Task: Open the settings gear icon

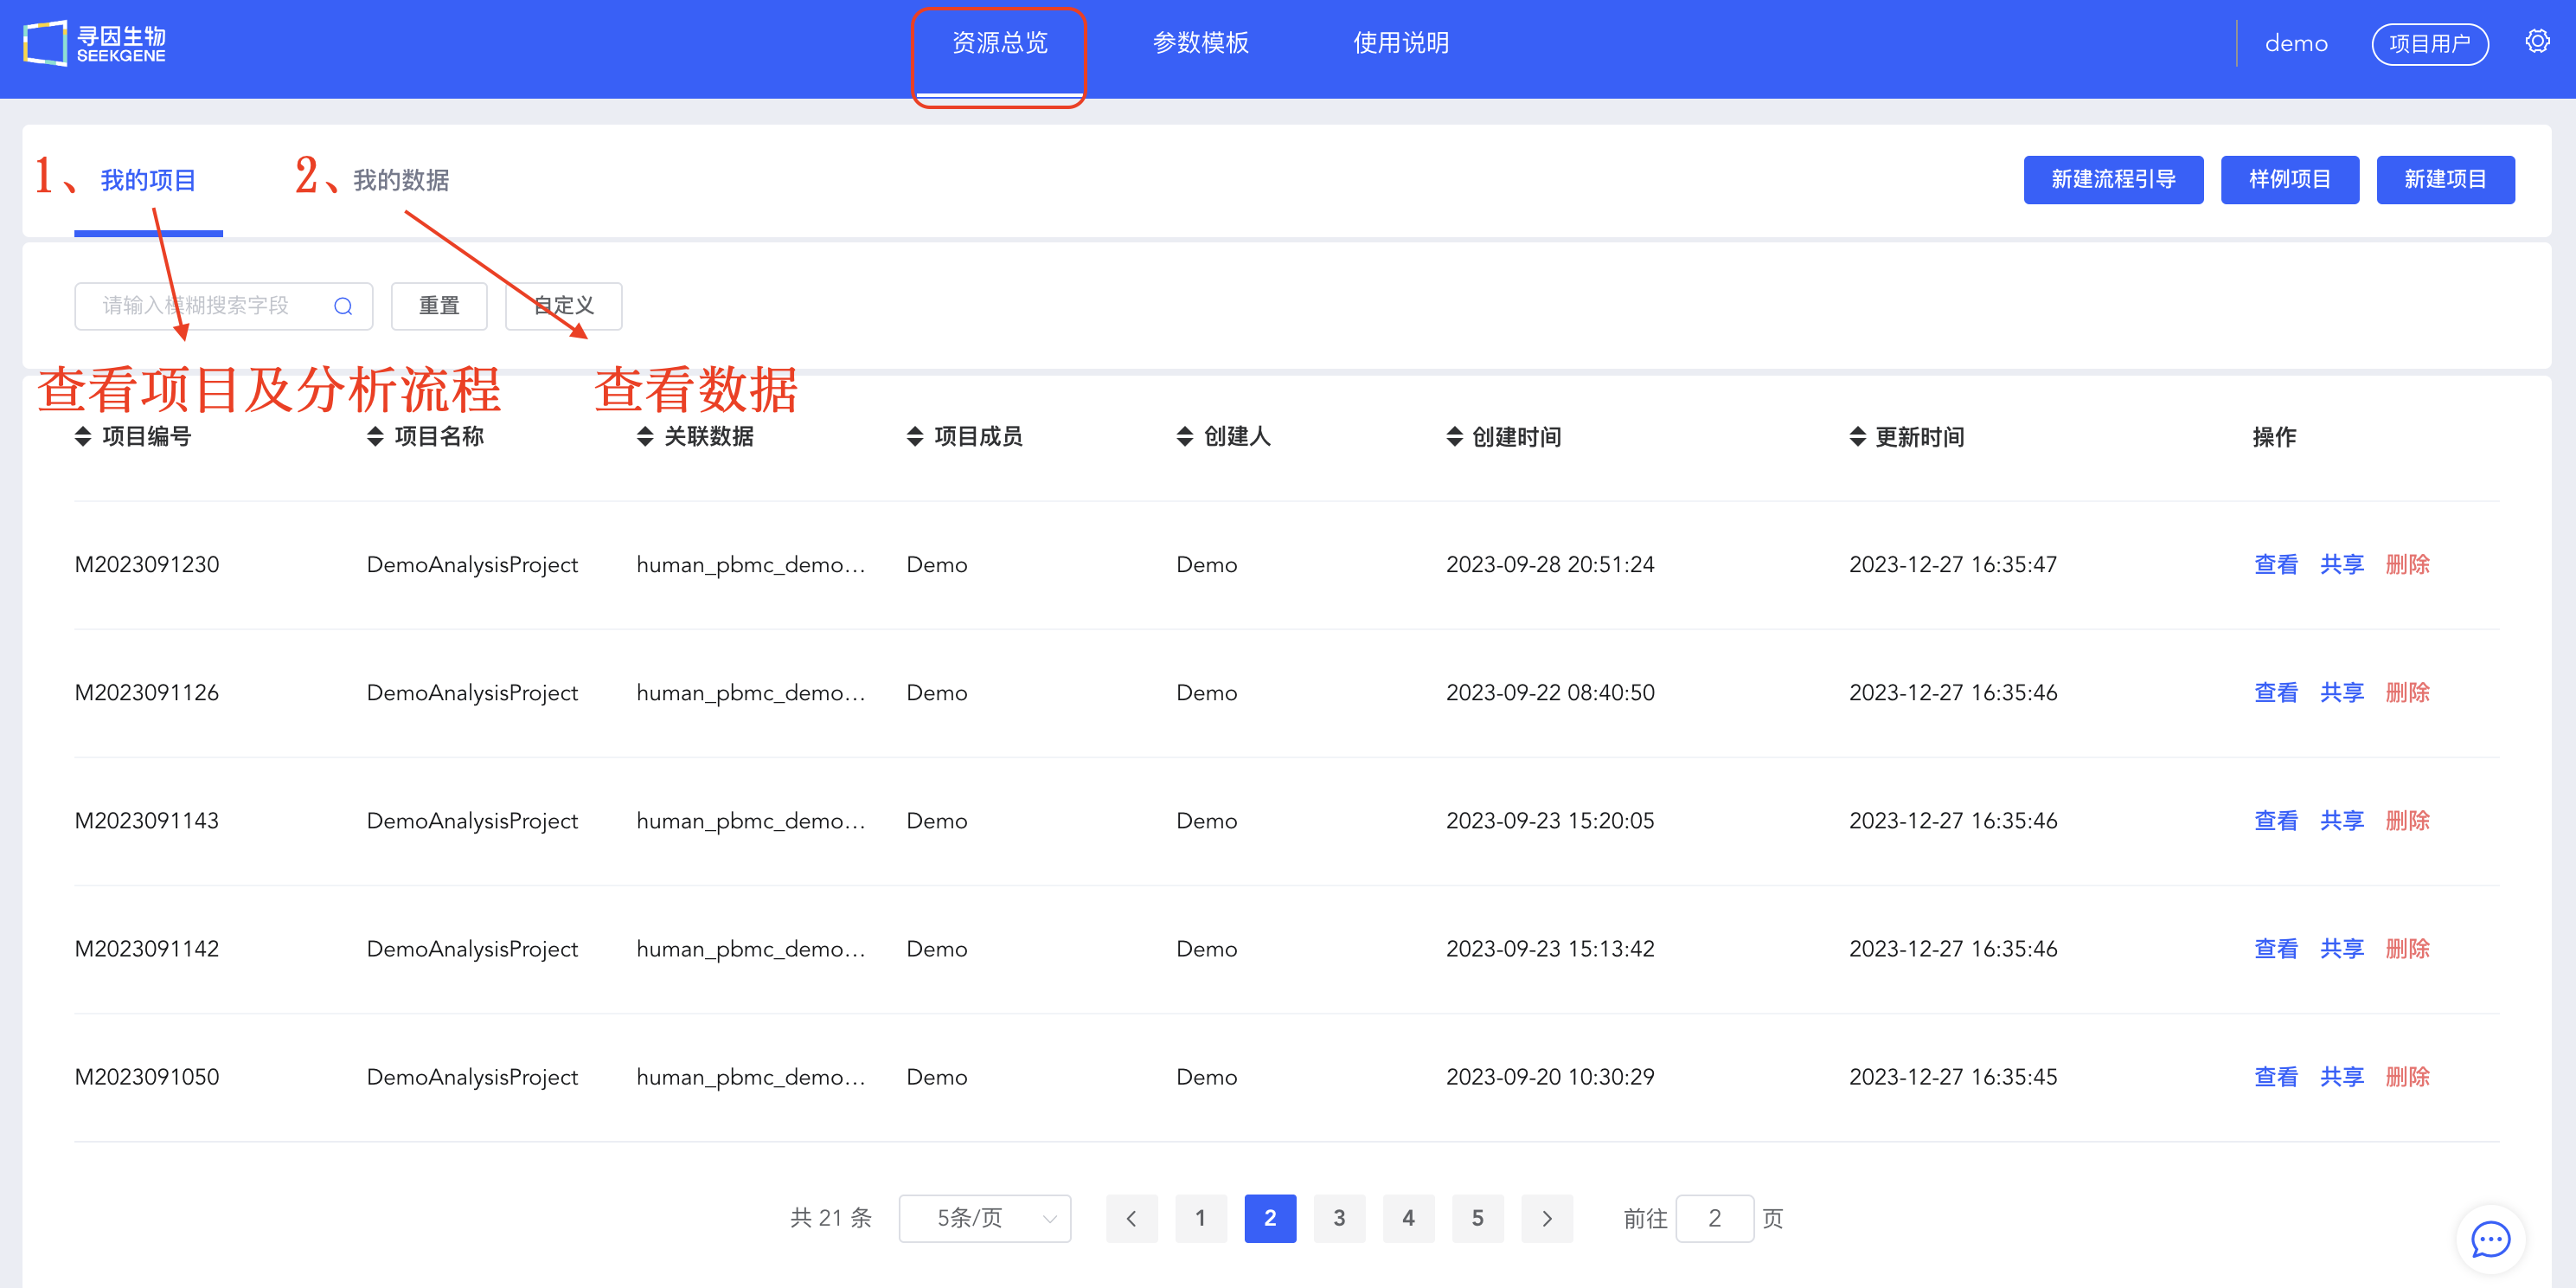Action: pos(2537,42)
